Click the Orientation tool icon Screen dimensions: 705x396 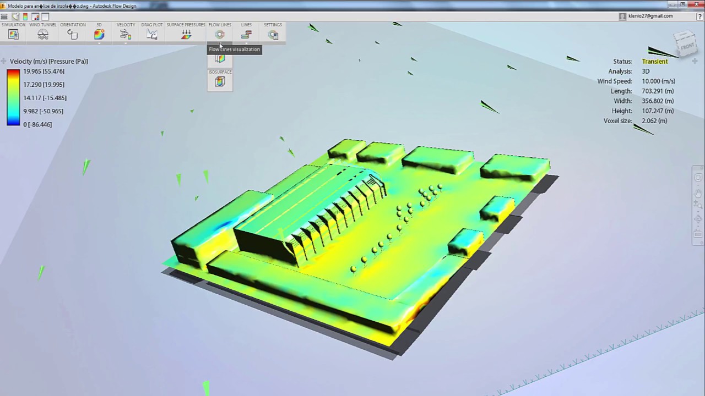click(x=73, y=35)
